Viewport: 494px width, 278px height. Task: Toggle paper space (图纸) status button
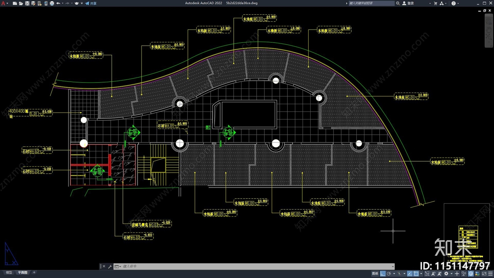[375, 273]
